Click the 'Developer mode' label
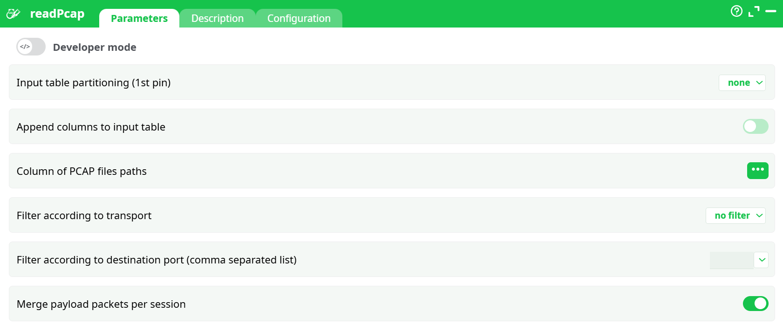The height and width of the screenshot is (325, 783). click(95, 47)
